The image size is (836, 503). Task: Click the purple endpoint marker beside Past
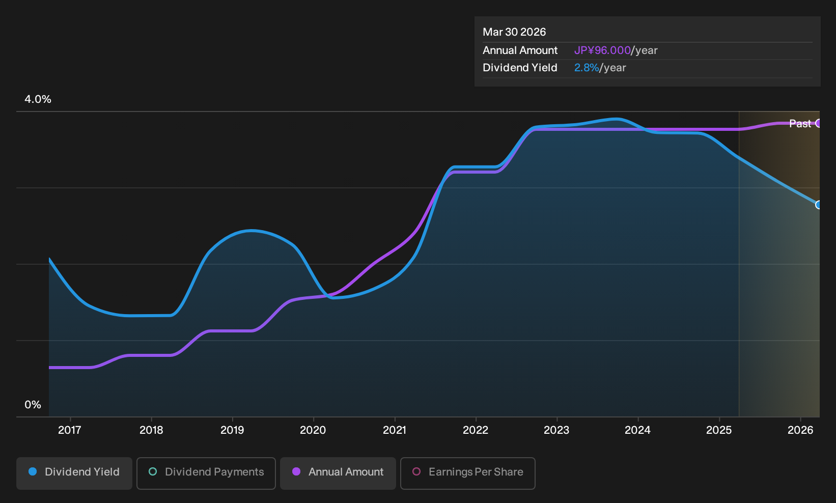pyautogui.click(x=818, y=123)
